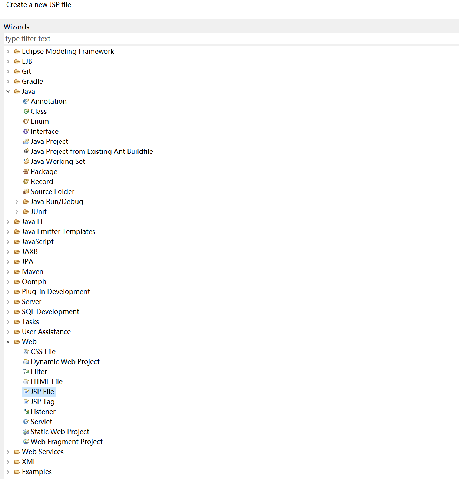The width and height of the screenshot is (459, 479).
Task: Click the Maven folder icon
Action: 17,271
